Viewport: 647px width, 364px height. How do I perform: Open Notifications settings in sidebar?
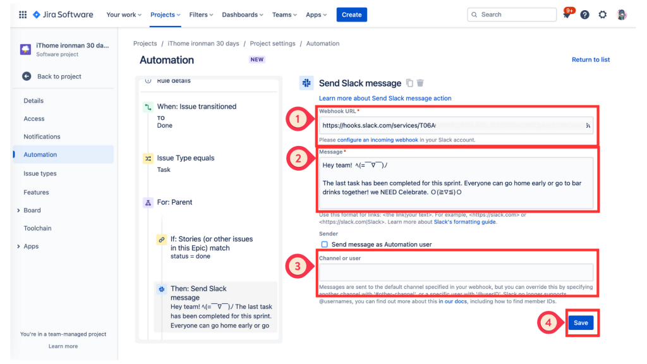[x=42, y=136]
